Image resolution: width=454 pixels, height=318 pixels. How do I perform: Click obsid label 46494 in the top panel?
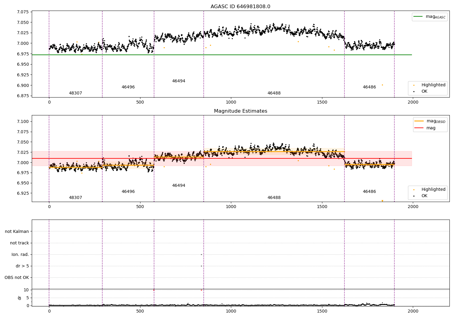click(179, 81)
